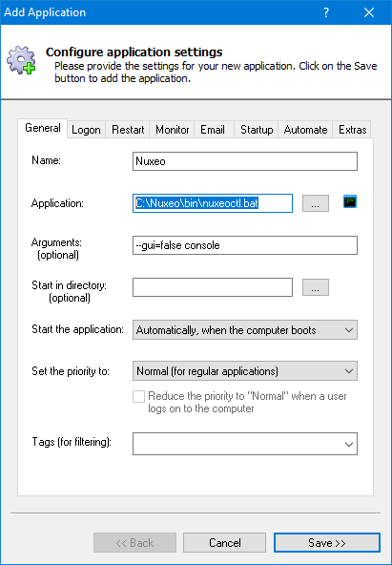Expand the Set the priority to dropdown
The image size is (392, 565).
pos(245,370)
